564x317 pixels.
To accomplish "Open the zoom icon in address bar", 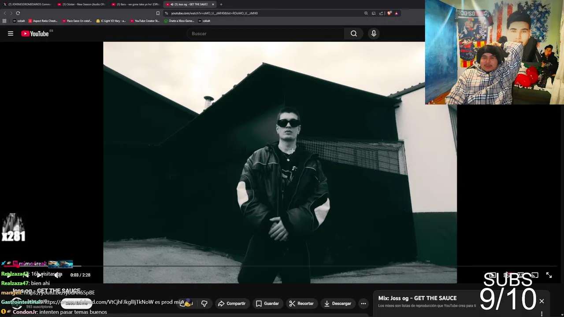I will (x=366, y=13).
